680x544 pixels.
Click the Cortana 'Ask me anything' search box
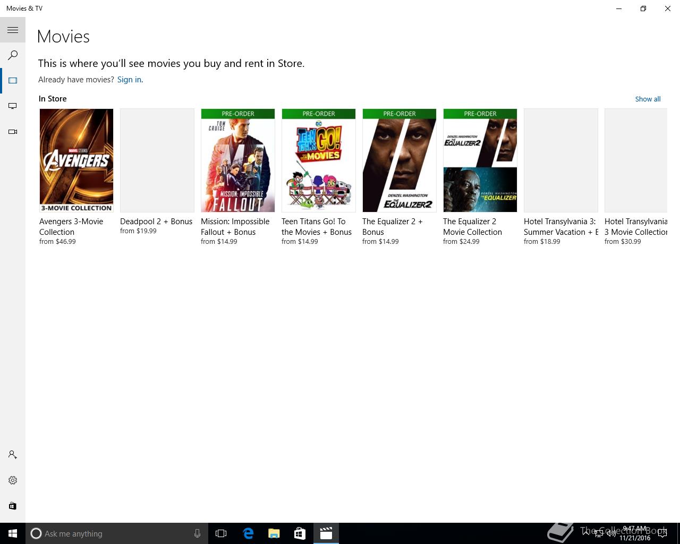(x=117, y=533)
